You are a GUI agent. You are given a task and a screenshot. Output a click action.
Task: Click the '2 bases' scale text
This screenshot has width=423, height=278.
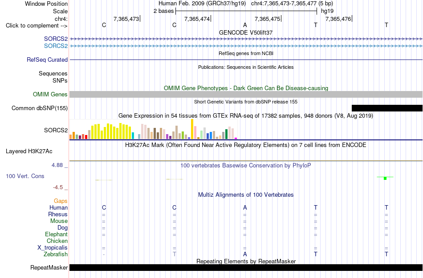click(164, 11)
